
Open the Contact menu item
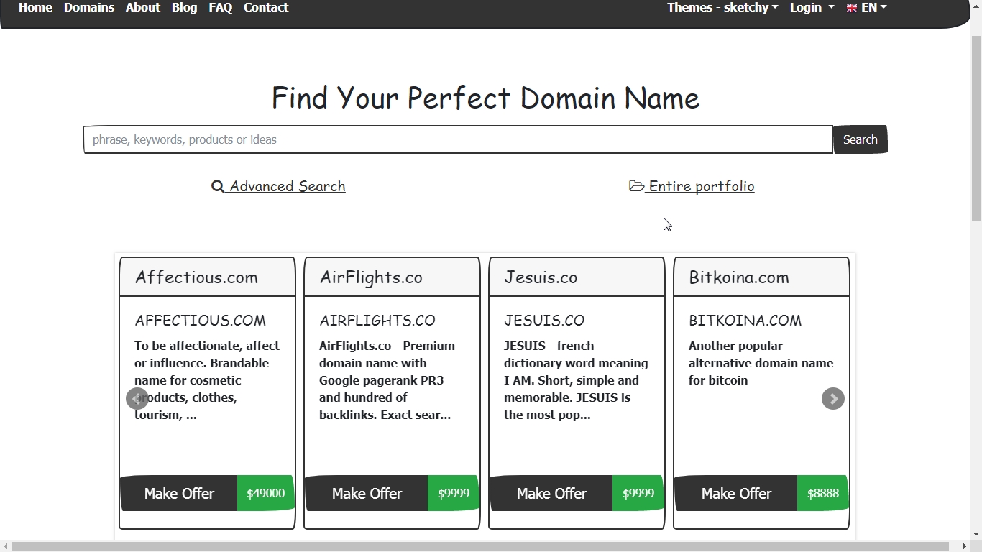click(266, 7)
